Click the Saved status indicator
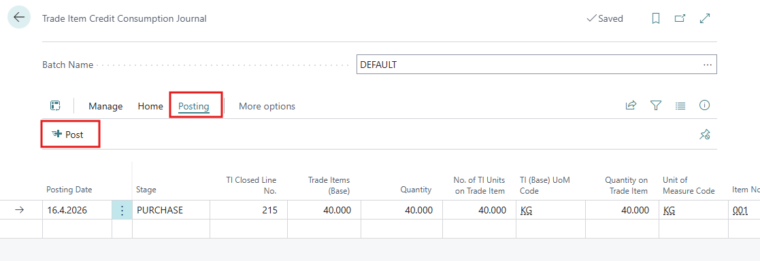Image resolution: width=760 pixels, height=261 pixels. (x=604, y=18)
